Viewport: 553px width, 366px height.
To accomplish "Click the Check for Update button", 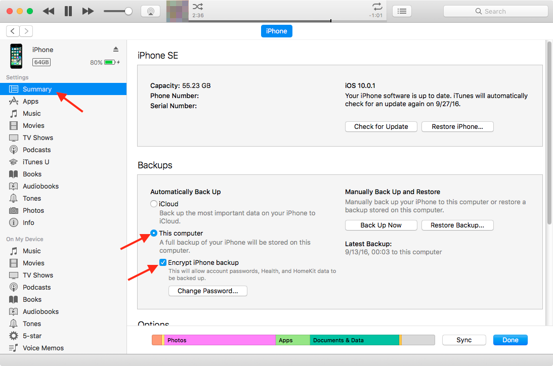I will click(x=381, y=127).
